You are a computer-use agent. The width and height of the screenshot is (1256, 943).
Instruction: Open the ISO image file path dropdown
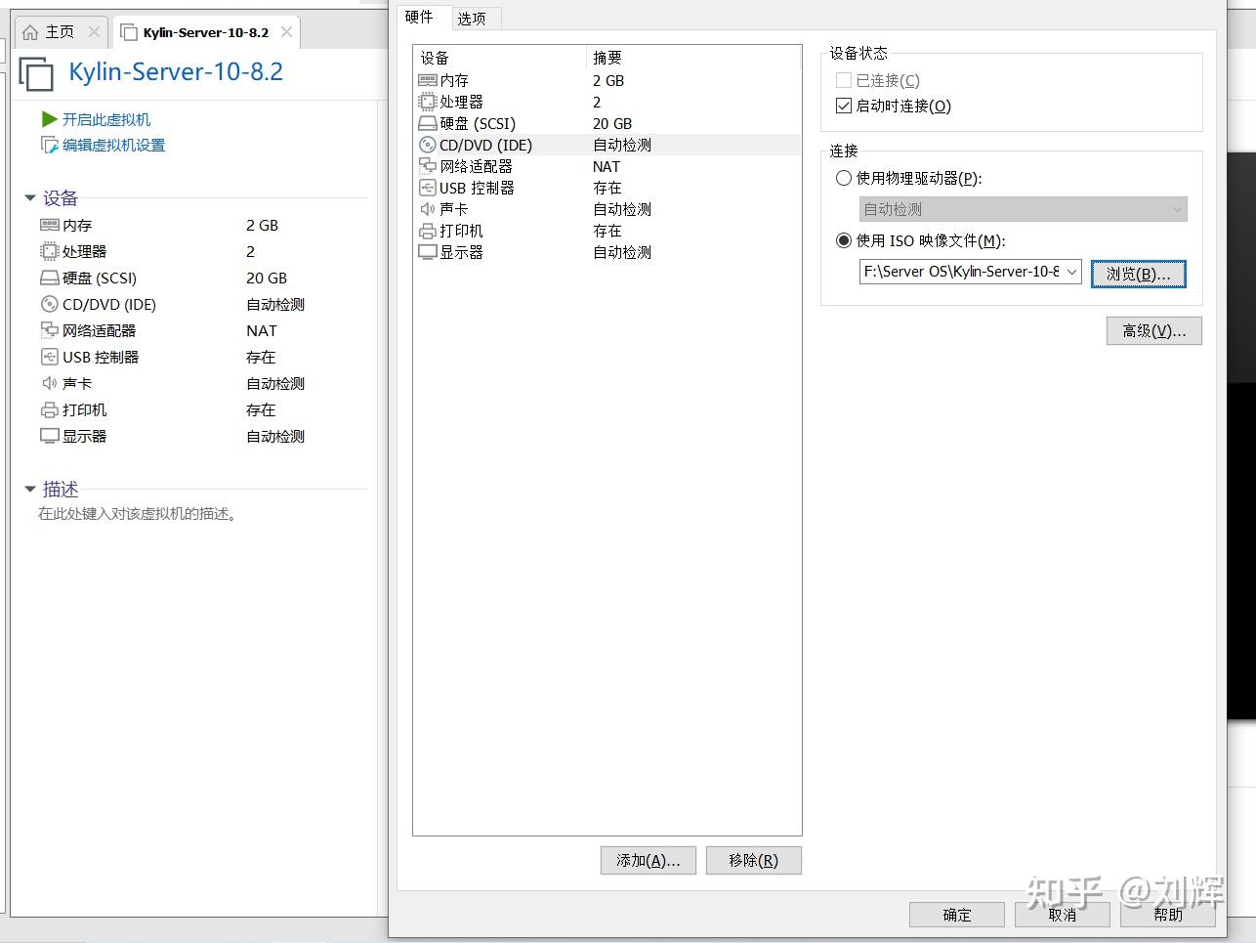[1072, 272]
